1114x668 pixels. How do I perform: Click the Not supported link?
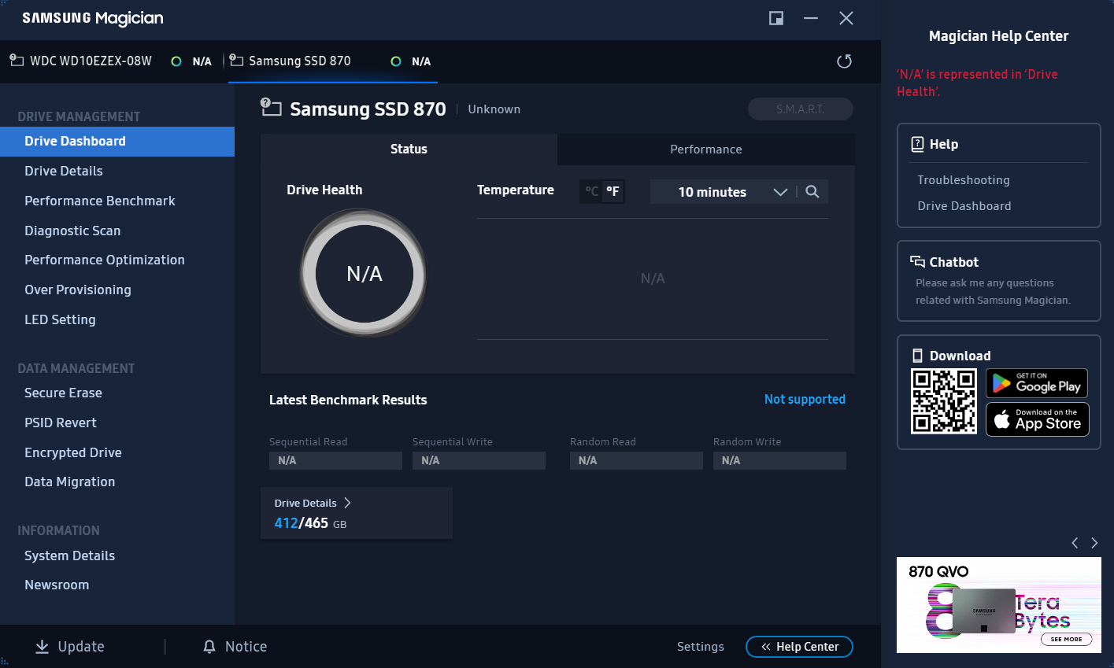click(805, 399)
